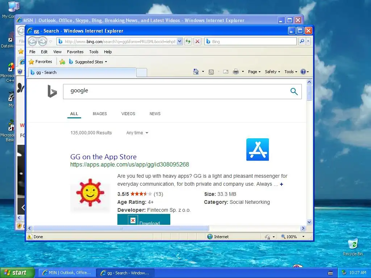Open the Page menu dropdown

click(x=254, y=72)
